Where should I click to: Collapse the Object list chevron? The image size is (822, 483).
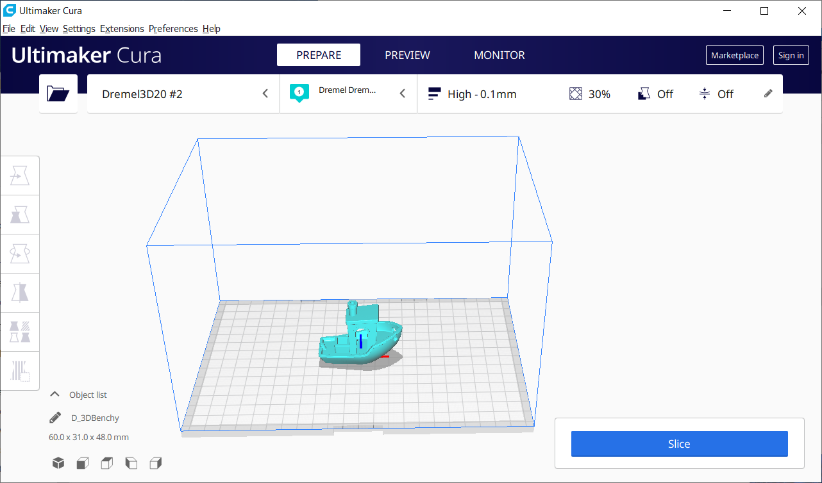(x=55, y=395)
